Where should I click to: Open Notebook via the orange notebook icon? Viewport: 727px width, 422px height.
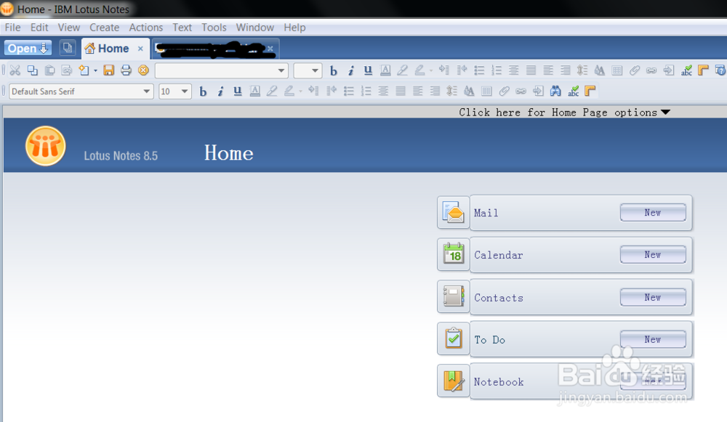[454, 381]
